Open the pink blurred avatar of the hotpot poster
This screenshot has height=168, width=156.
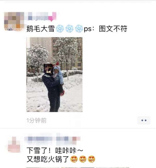tap(14, 145)
